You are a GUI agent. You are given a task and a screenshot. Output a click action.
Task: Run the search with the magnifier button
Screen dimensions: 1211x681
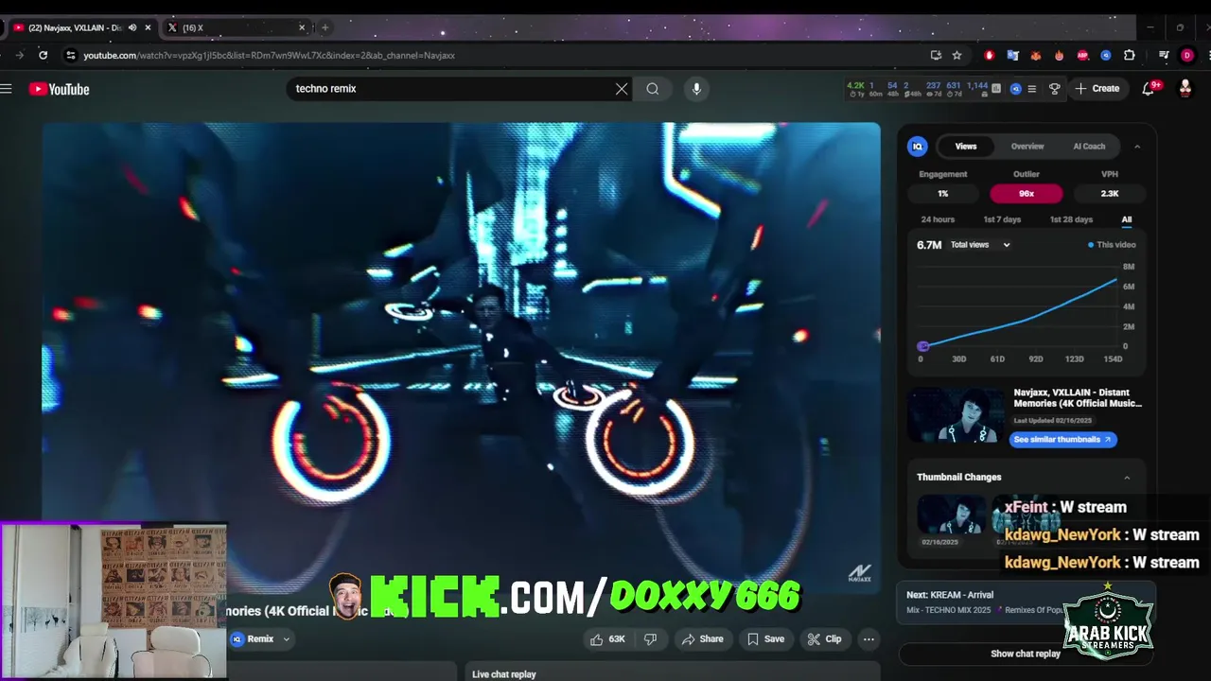point(653,89)
